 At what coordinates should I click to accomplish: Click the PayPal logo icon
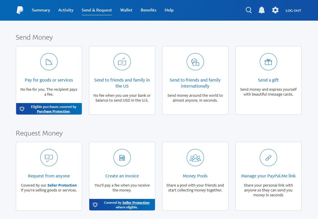(x=20, y=10)
